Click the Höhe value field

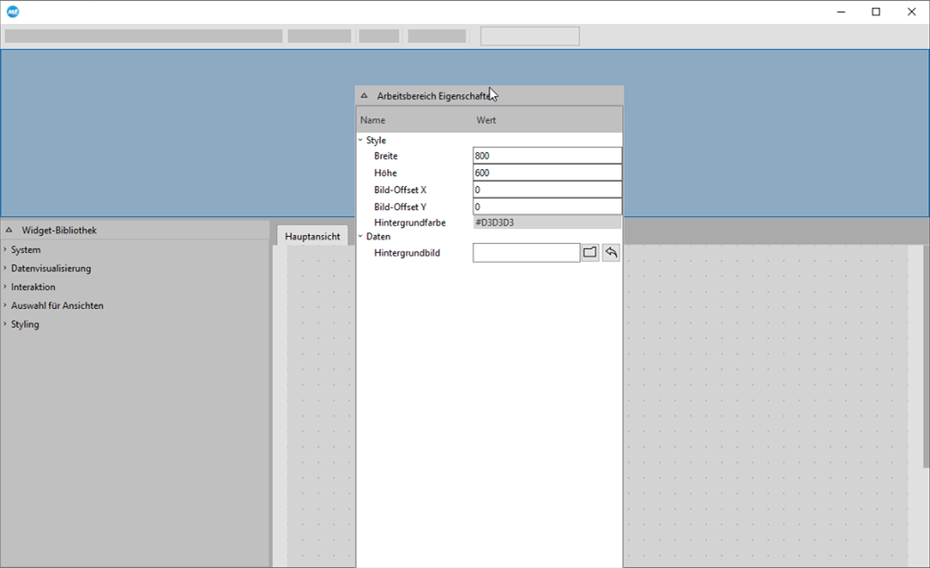point(546,173)
